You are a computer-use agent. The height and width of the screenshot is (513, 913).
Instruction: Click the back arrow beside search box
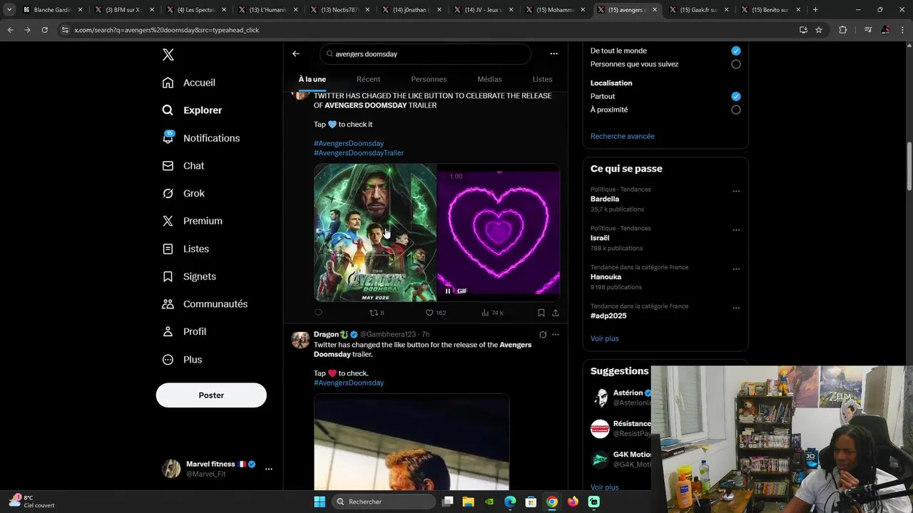pyautogui.click(x=296, y=53)
